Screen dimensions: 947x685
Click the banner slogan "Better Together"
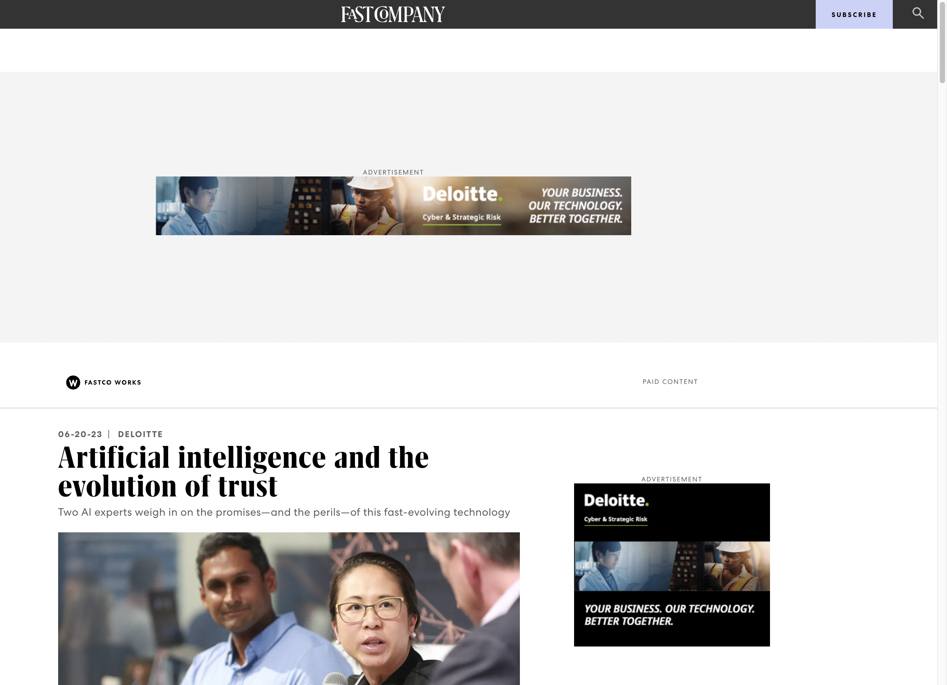(x=576, y=219)
